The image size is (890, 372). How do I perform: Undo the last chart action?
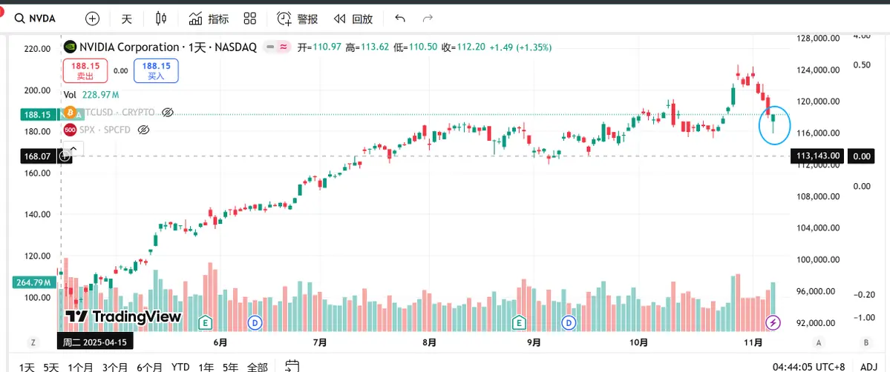[400, 19]
